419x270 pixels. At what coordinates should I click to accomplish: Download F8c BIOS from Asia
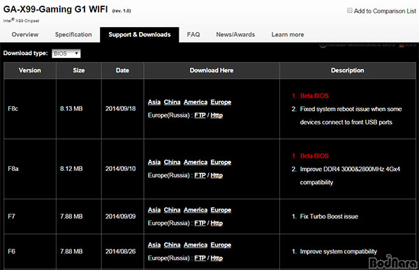154,103
